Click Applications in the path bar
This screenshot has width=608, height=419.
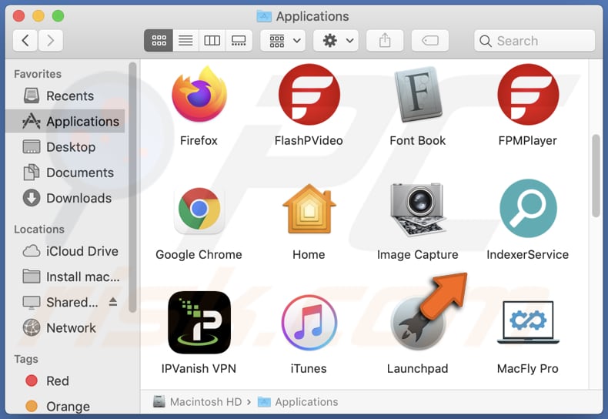pyautogui.click(x=298, y=401)
